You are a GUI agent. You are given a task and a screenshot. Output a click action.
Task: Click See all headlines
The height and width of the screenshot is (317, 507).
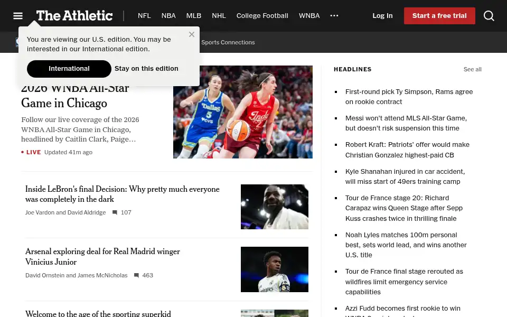[x=472, y=69]
